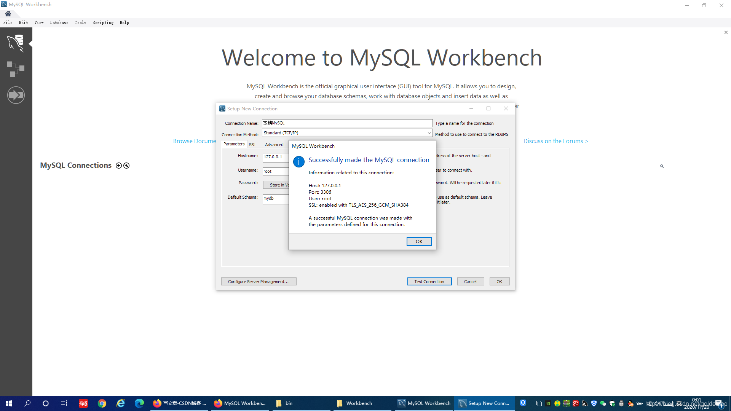This screenshot has width=731, height=411.
Task: Click the Hostname input field
Action: tap(276, 157)
